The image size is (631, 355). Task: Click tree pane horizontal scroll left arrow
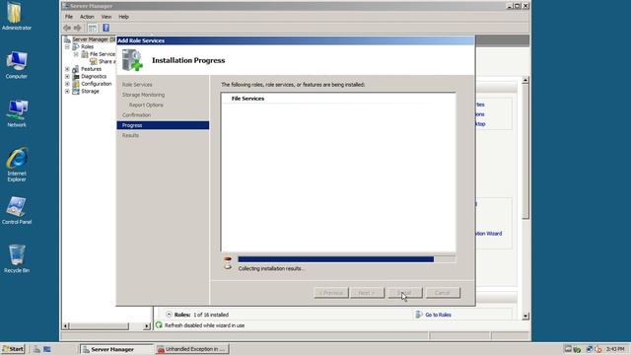pyautogui.click(x=66, y=326)
